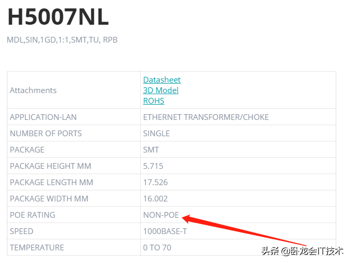Click the 0 TO 70 temperature value

tap(157, 247)
